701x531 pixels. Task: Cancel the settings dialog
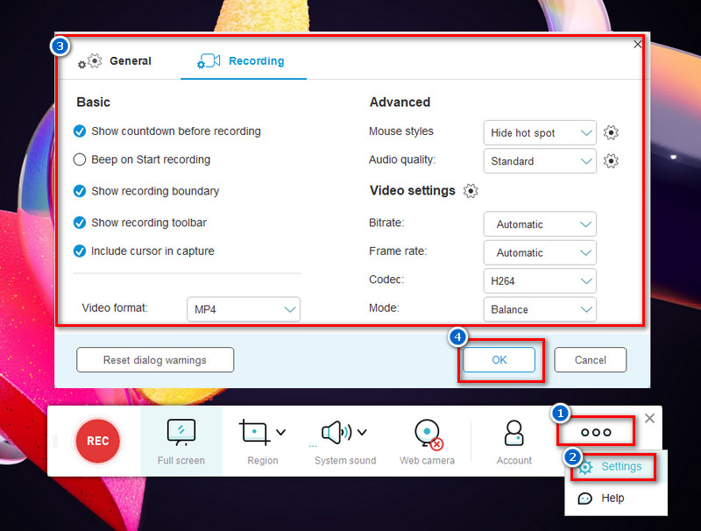click(590, 360)
